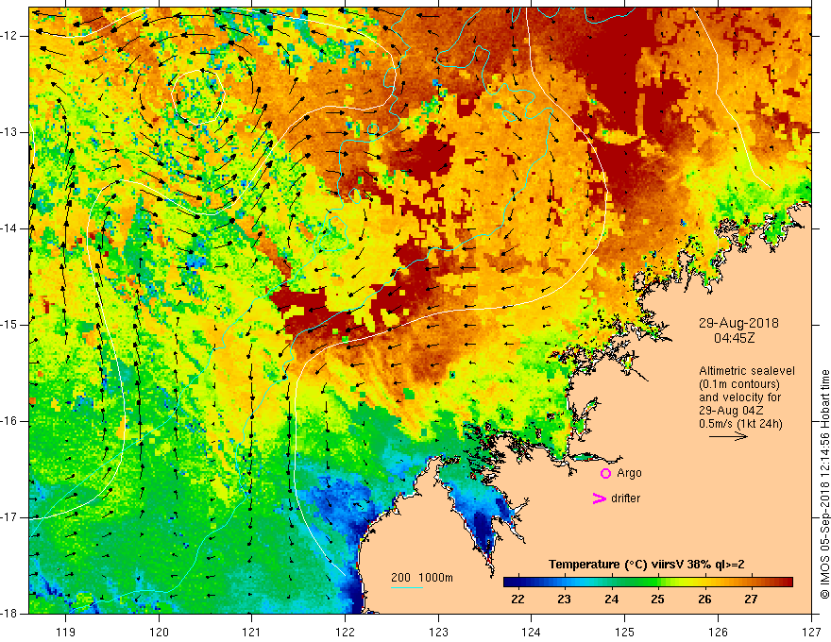Click color bar tick label 25
This screenshot has height=642, width=831.
coord(657,600)
